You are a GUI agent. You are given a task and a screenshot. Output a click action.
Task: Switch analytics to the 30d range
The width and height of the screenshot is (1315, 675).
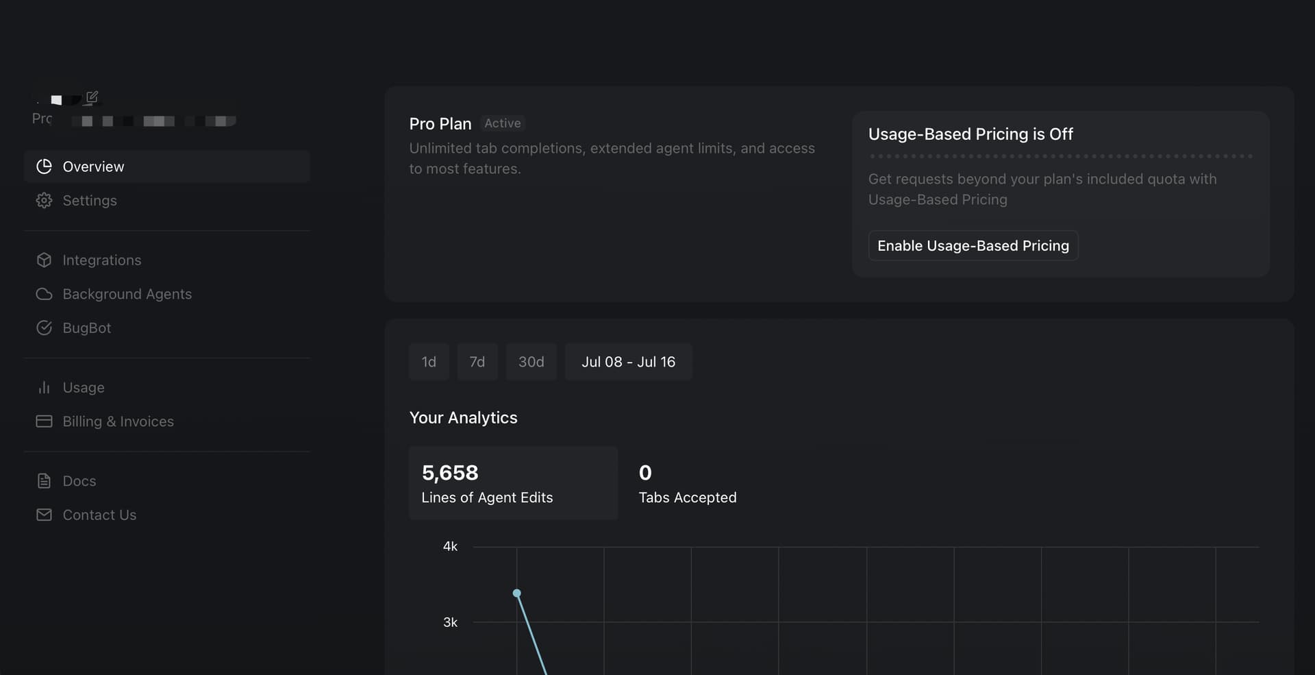pyautogui.click(x=531, y=362)
